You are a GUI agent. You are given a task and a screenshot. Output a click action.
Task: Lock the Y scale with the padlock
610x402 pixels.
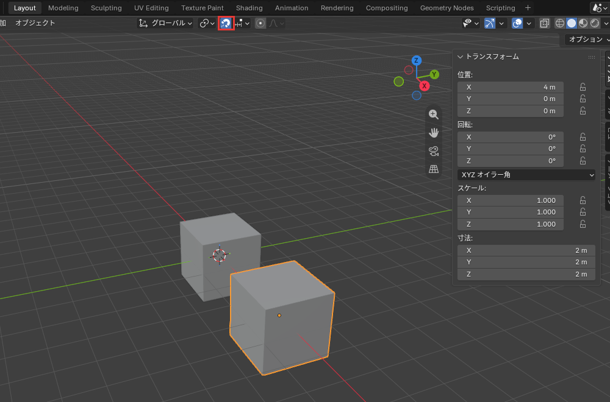(x=583, y=212)
